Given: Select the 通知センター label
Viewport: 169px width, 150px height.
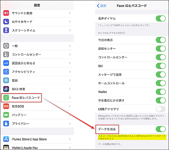Looking at the screenshot, I should point(107,49).
